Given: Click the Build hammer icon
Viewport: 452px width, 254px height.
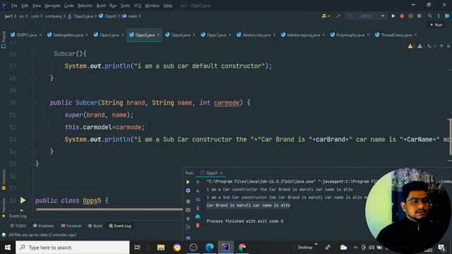Looking at the screenshot, I should 338,16.
